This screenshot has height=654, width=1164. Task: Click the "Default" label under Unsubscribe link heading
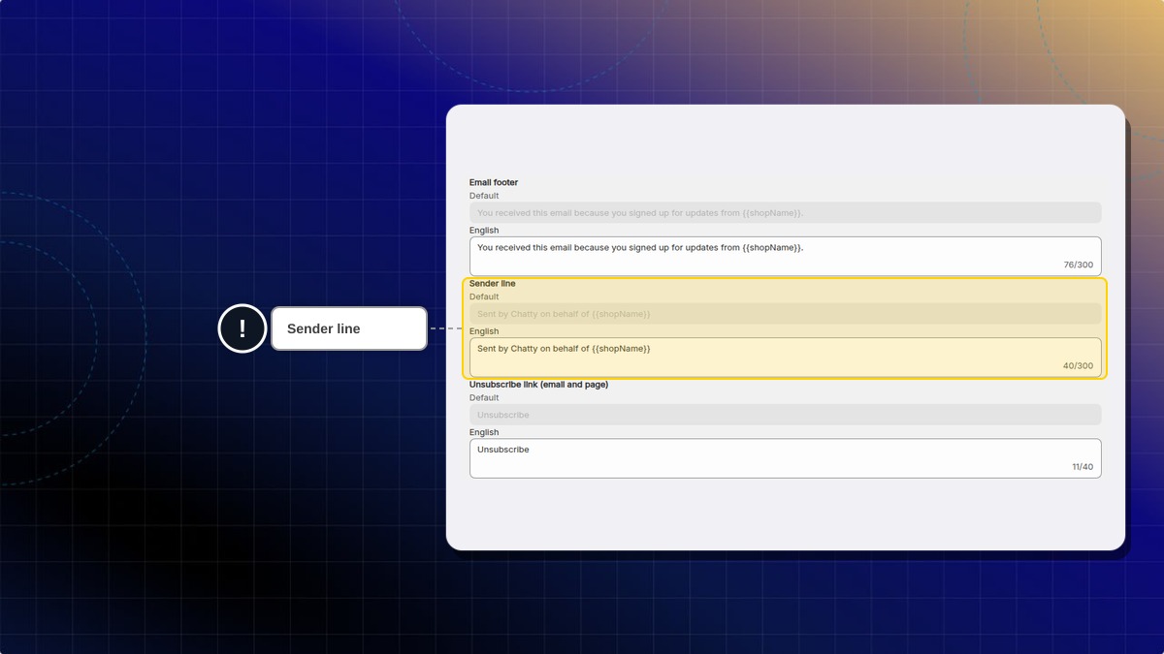484,397
